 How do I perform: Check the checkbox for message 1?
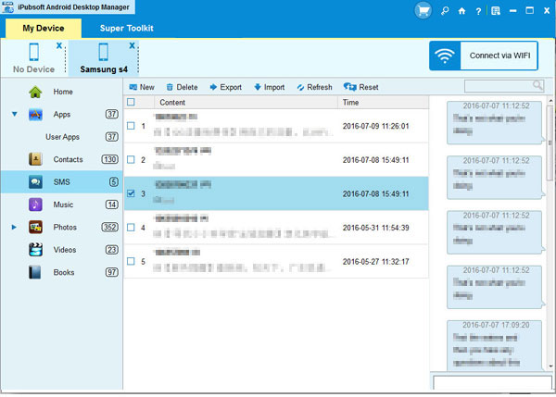coord(131,126)
